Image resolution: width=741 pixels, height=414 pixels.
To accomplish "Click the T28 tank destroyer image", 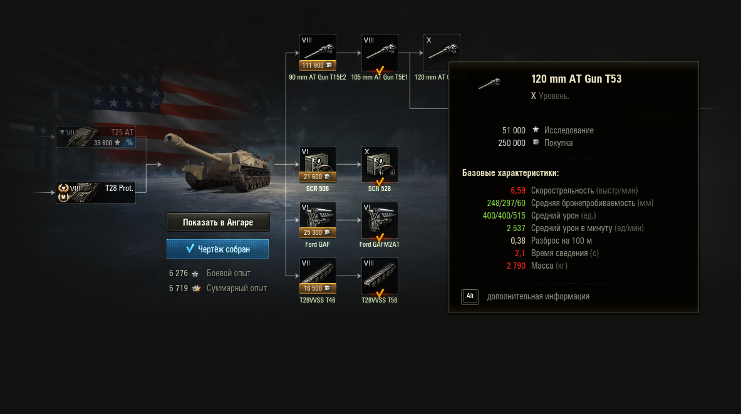I will coord(219,163).
